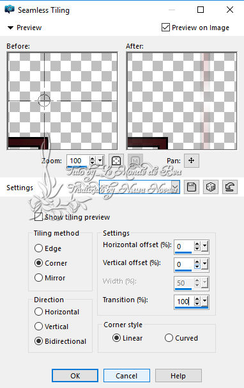Viewport: 244px width, 388px height.
Task: Select the Mirror tiling method
Action: click(x=38, y=278)
